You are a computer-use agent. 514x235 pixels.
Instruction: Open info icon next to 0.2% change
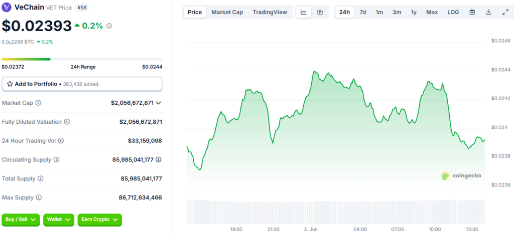109,26
